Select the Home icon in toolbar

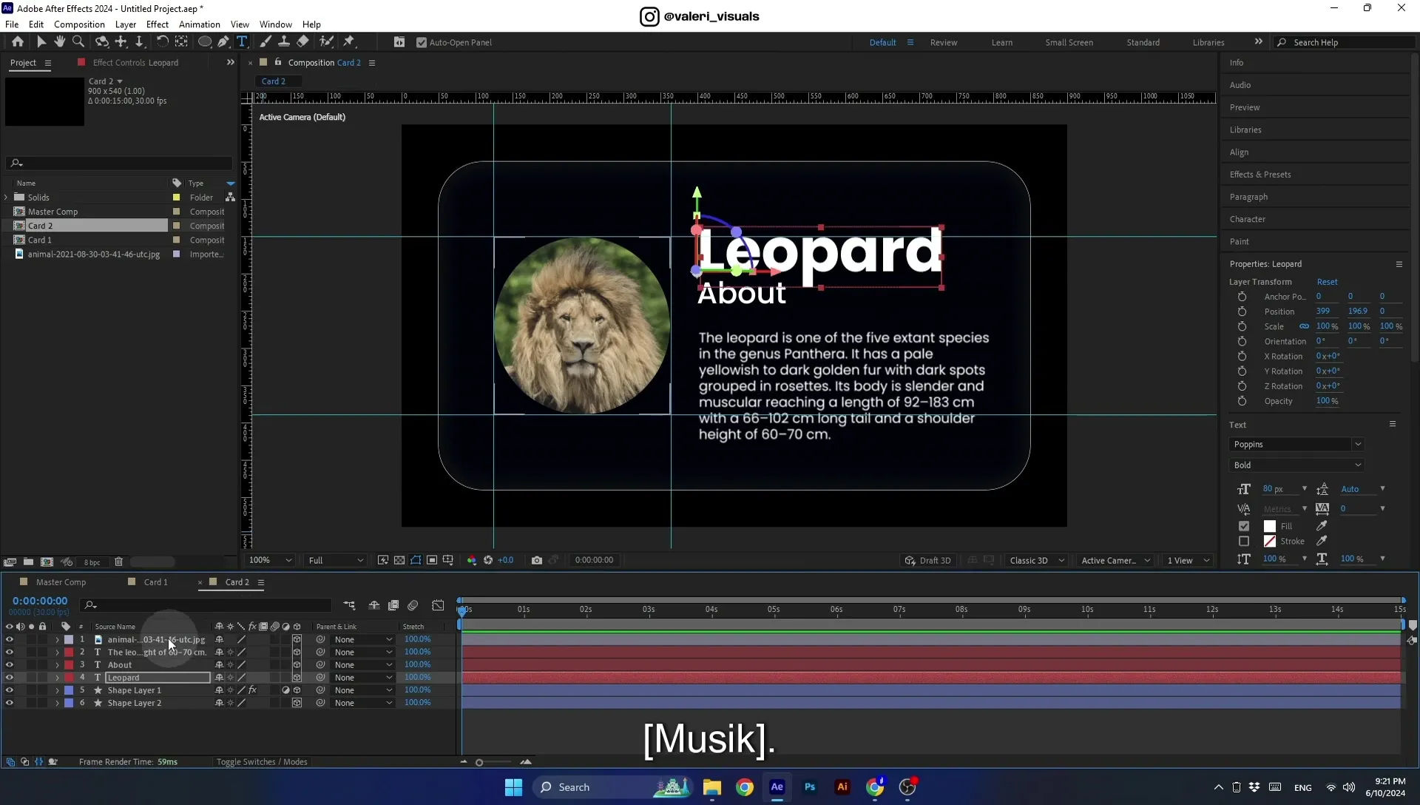(x=17, y=42)
